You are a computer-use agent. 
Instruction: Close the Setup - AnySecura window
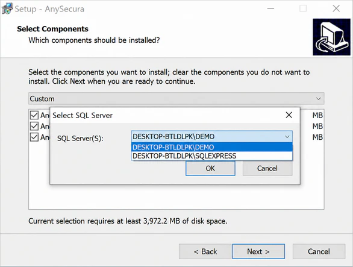336,8
